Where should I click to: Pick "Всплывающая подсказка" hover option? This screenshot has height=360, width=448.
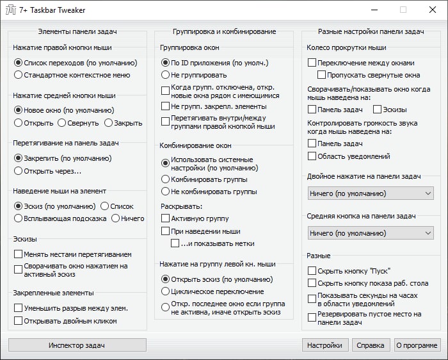(x=19, y=218)
